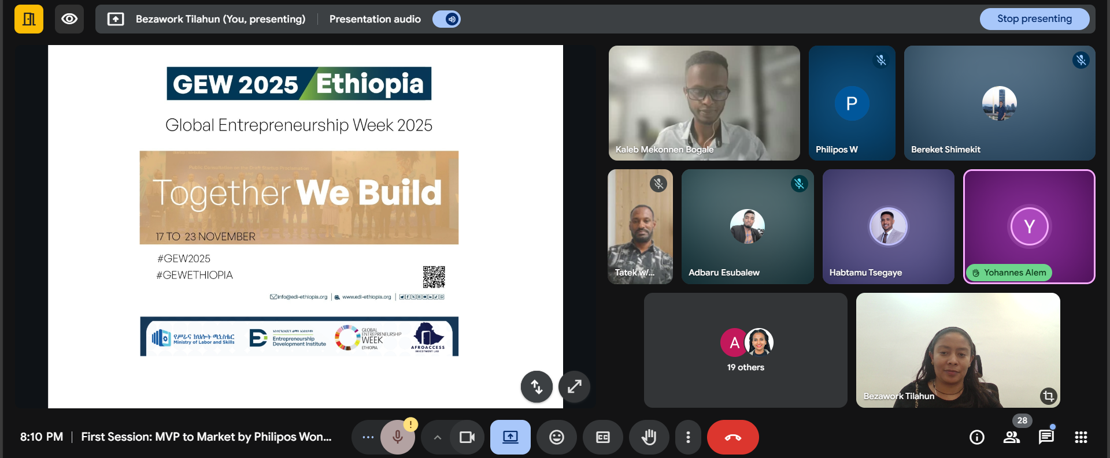Click the Philipos W name label
The width and height of the screenshot is (1110, 458).
[x=837, y=150]
